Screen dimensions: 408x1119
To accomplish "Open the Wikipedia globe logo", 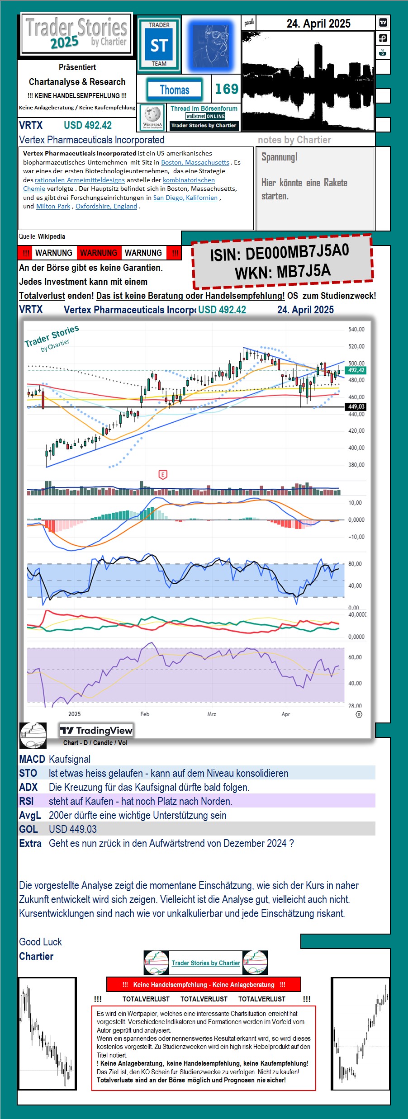I will point(152,118).
